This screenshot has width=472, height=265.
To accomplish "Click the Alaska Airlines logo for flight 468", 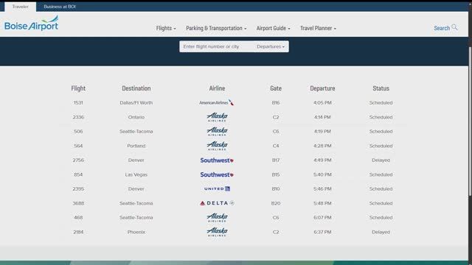I will [x=217, y=218].
